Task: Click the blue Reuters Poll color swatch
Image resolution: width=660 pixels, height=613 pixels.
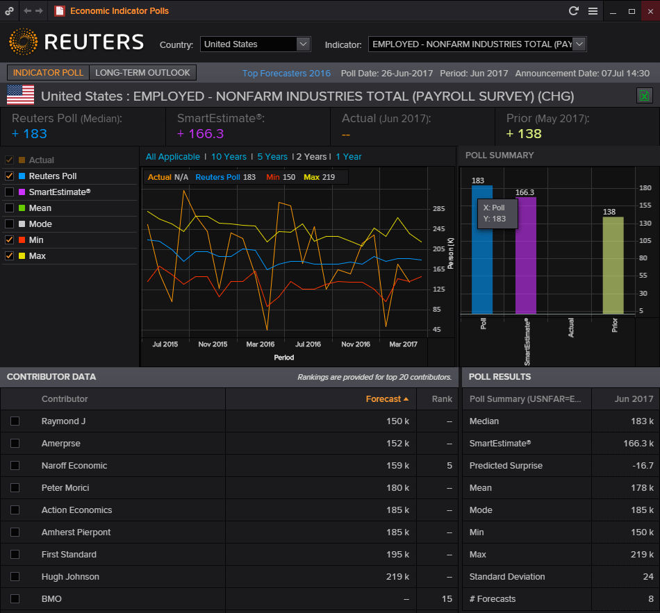Action: [22, 176]
